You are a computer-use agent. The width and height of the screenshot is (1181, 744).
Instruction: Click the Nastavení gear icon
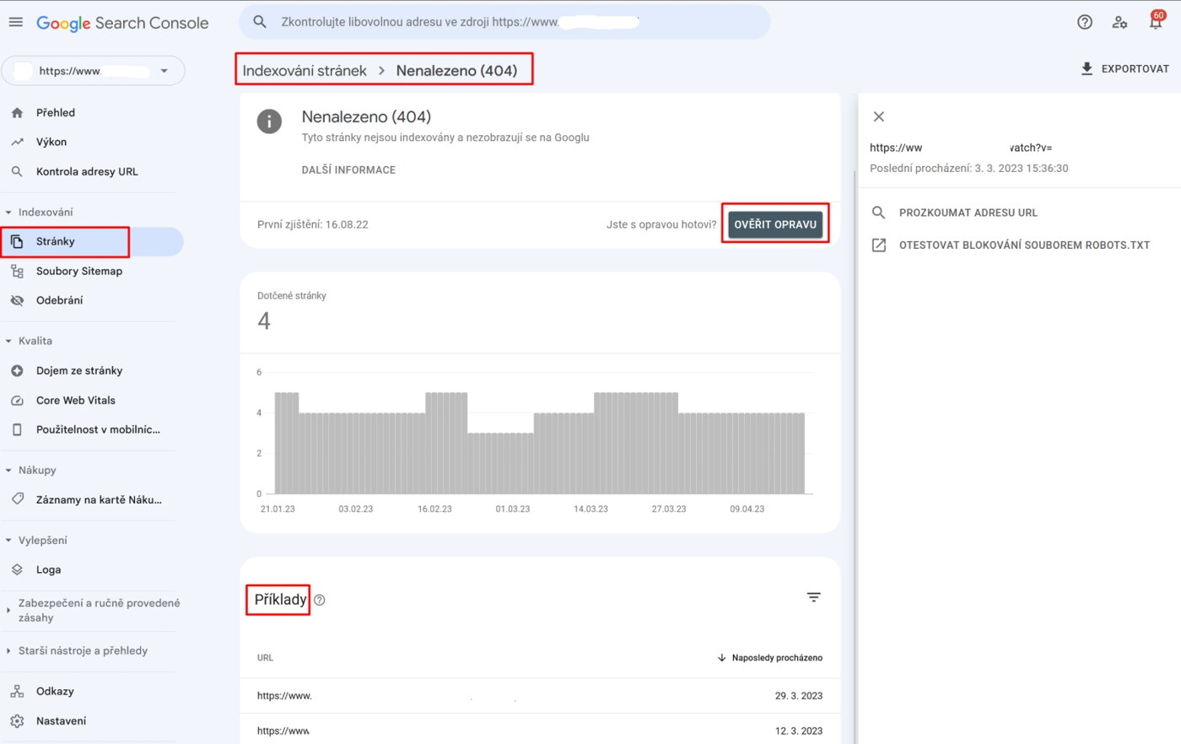(17, 720)
